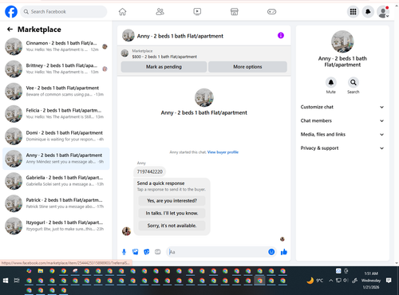Send quick reply Sorry, it's not available.
Image resolution: width=399 pixels, height=295 pixels.
(172, 226)
